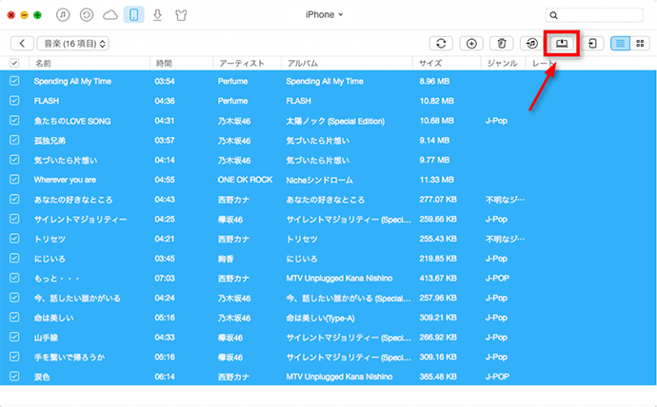Click the 07:03 duration cell
This screenshot has width=657, height=407.
point(165,279)
